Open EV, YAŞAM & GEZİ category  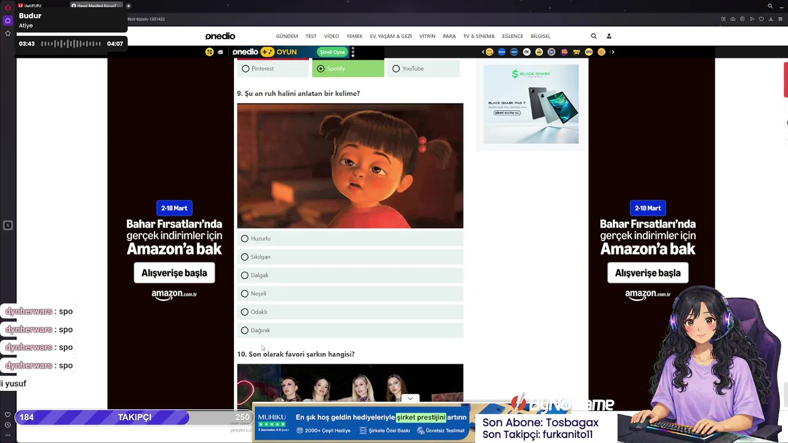pyautogui.click(x=391, y=36)
